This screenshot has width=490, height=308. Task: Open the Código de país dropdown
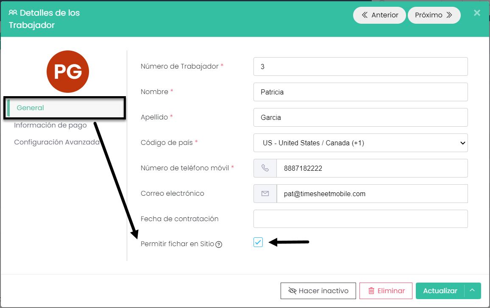(360, 143)
